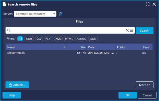Maximize the Search remote files dialog
Viewport: 159px width, 101px height.
[x=147, y=4]
